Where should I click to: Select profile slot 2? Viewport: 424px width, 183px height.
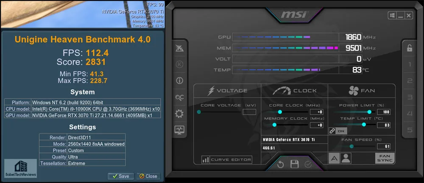410,81
